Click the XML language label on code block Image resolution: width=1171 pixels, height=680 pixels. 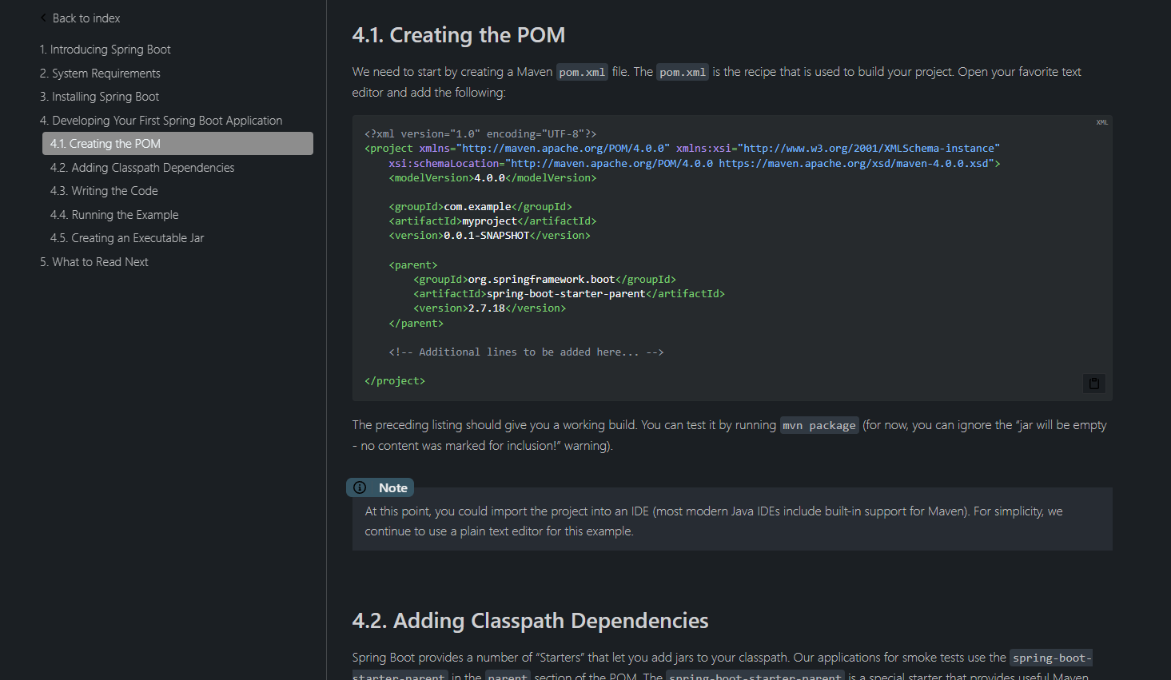[x=1101, y=122]
